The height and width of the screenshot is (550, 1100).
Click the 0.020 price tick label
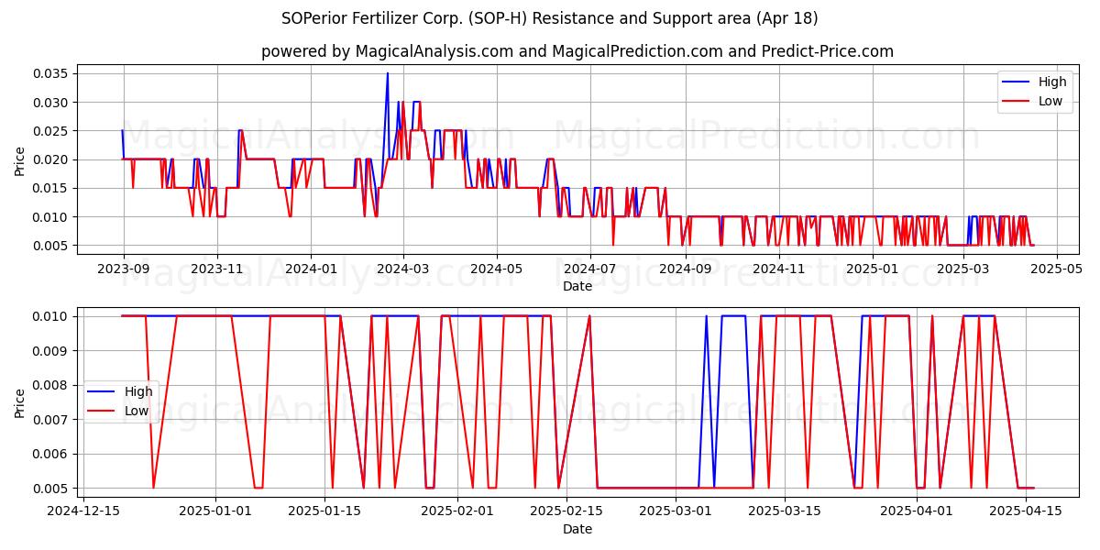point(51,159)
